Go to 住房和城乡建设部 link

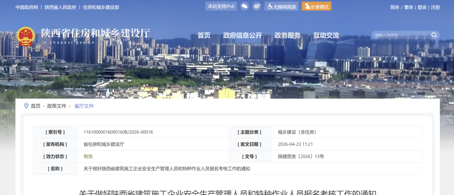[101, 8]
